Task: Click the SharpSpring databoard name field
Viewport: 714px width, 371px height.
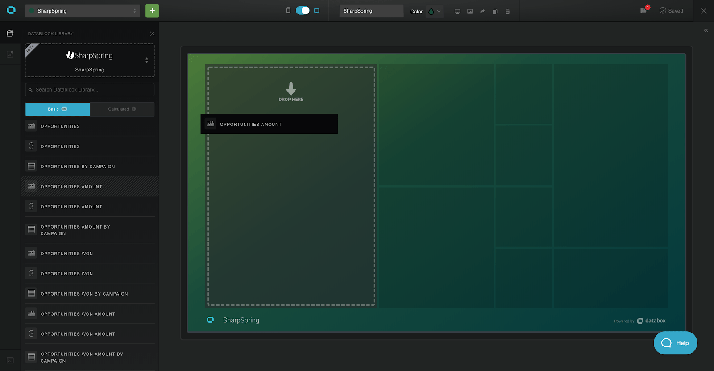Action: [x=371, y=11]
